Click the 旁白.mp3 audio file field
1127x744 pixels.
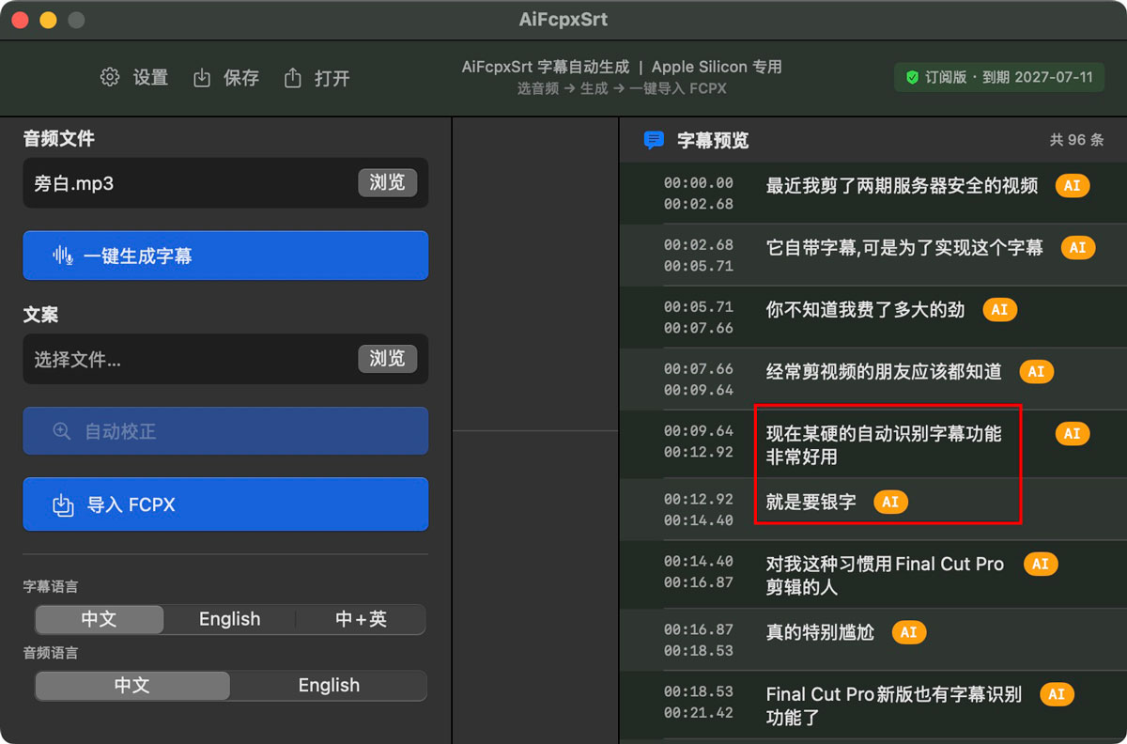click(225, 182)
